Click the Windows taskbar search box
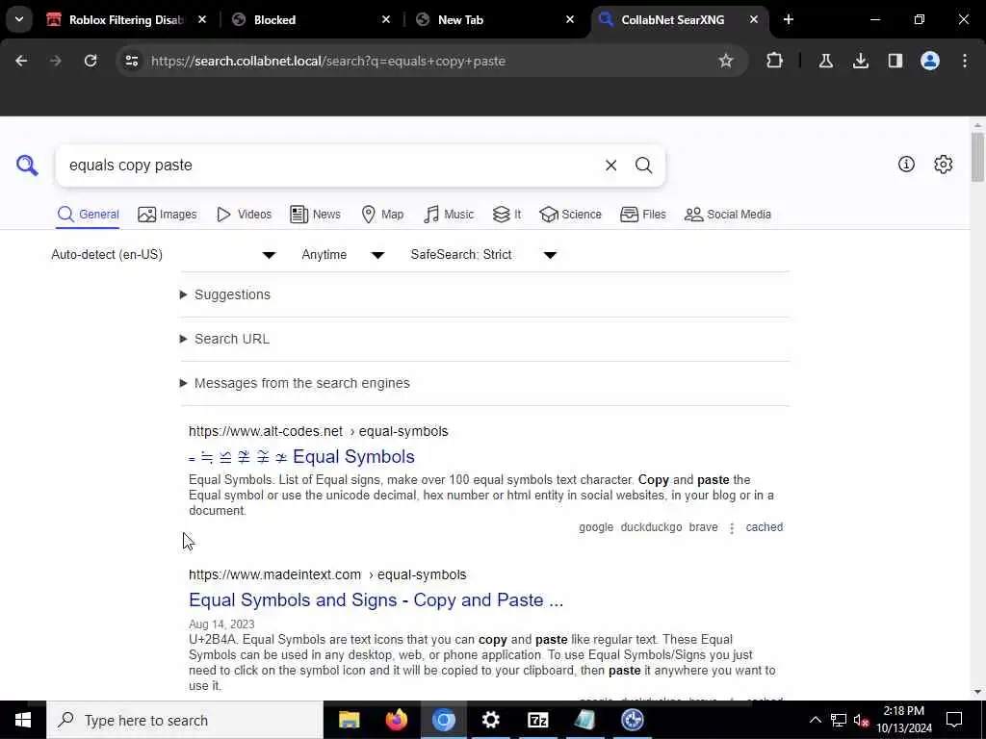Screen dimensions: 986x739 click(x=185, y=720)
